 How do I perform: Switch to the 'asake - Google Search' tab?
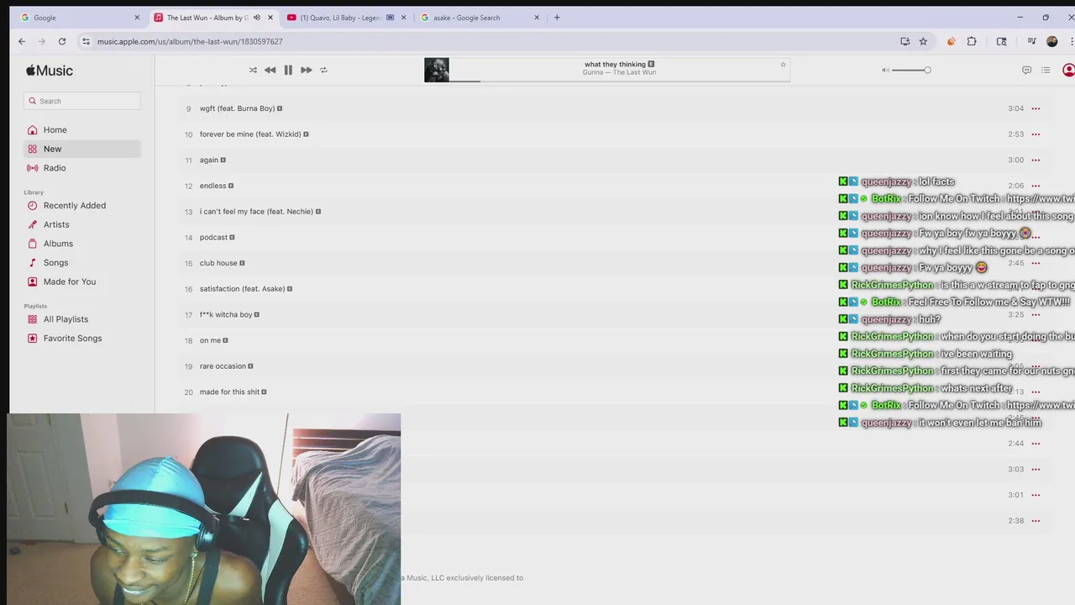tap(480, 18)
